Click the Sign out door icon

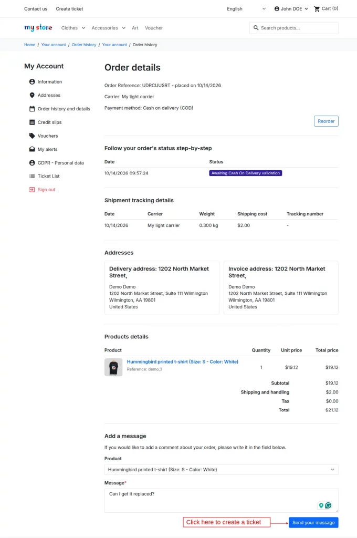(x=32, y=189)
